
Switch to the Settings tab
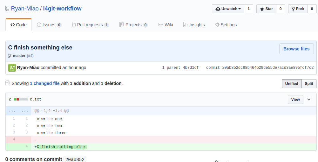(x=226, y=25)
